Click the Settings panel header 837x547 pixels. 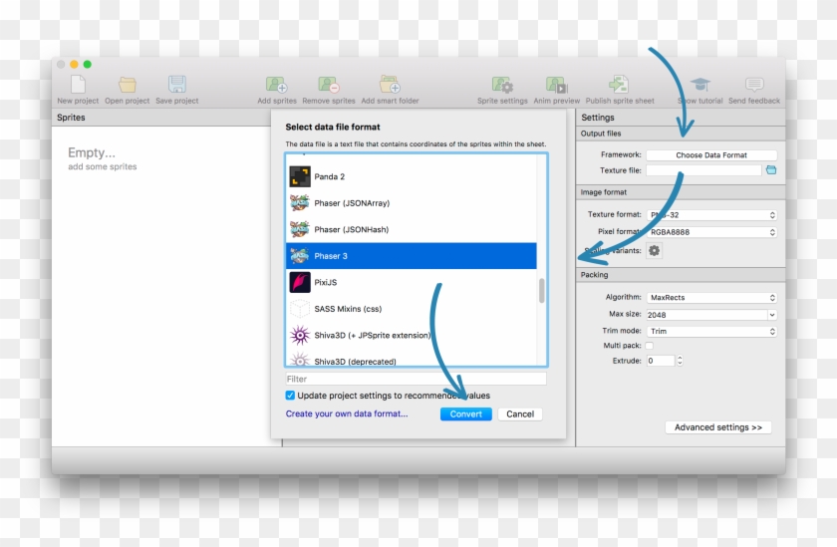681,118
